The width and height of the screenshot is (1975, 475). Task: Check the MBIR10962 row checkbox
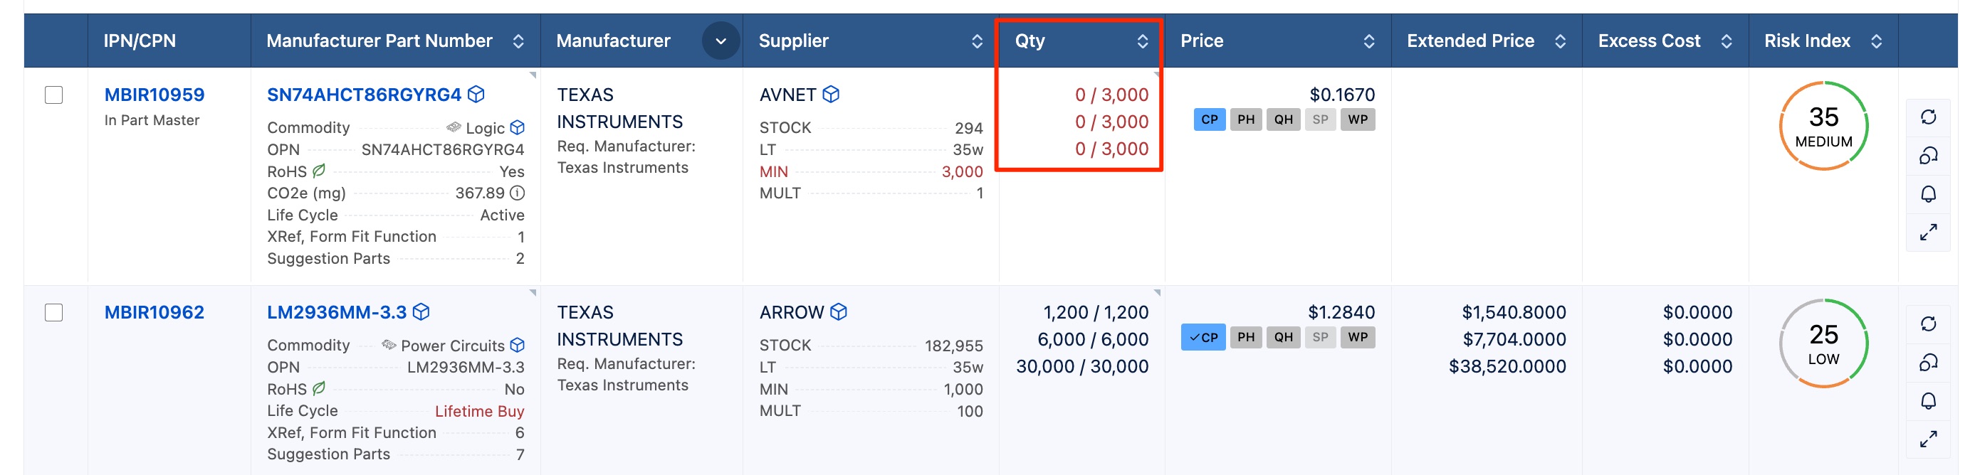pos(53,313)
